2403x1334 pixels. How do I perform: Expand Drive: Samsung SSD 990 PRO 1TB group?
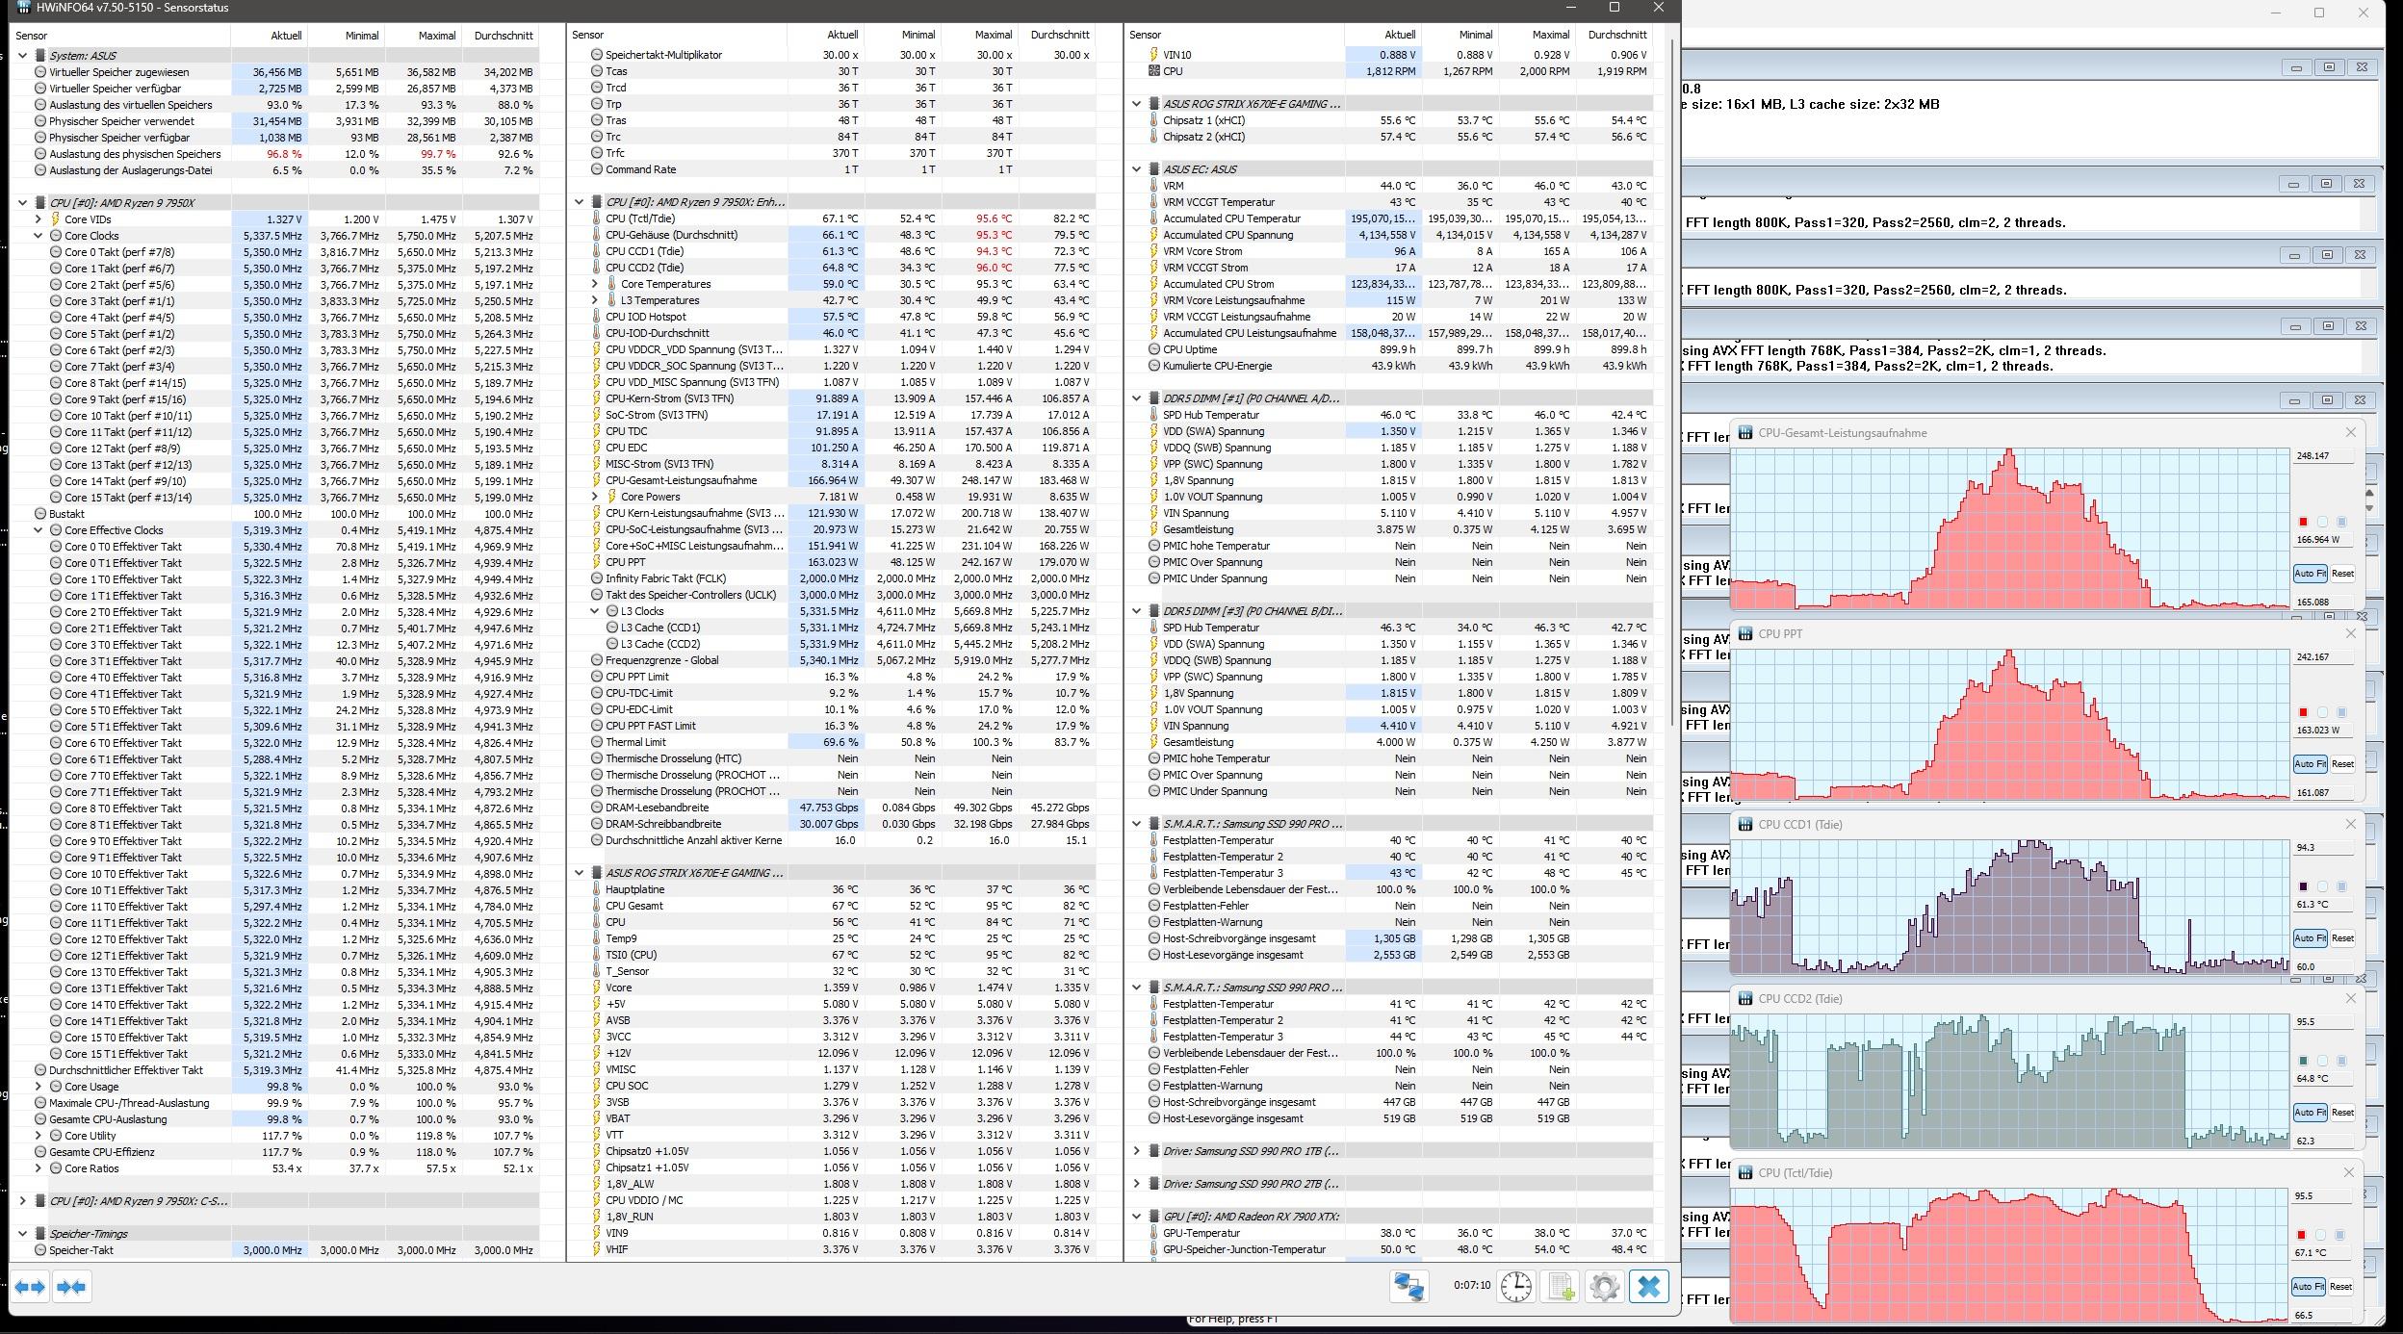click(1136, 1151)
